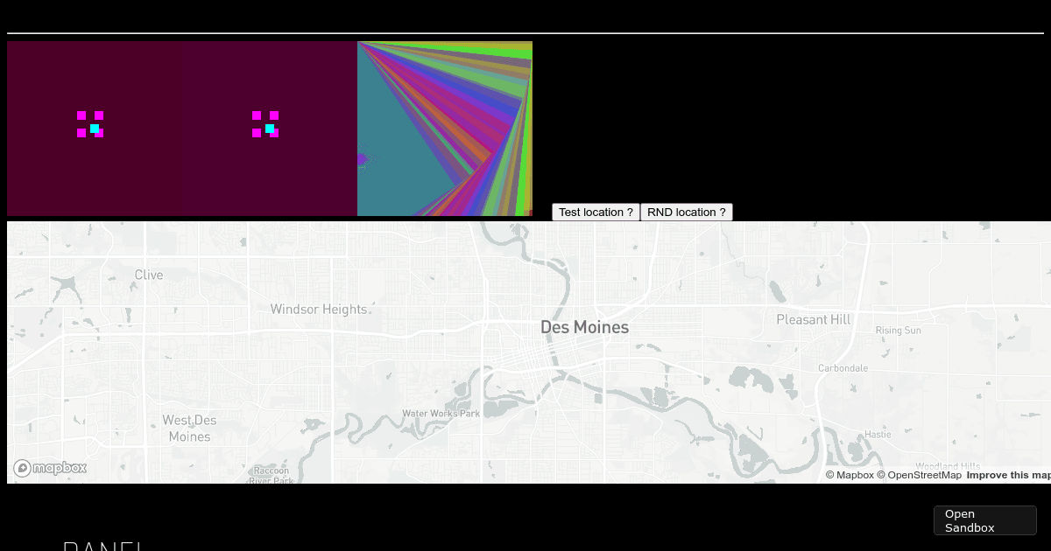Click the Clive label on the map
Viewport: 1051px width, 551px height.
149,275
